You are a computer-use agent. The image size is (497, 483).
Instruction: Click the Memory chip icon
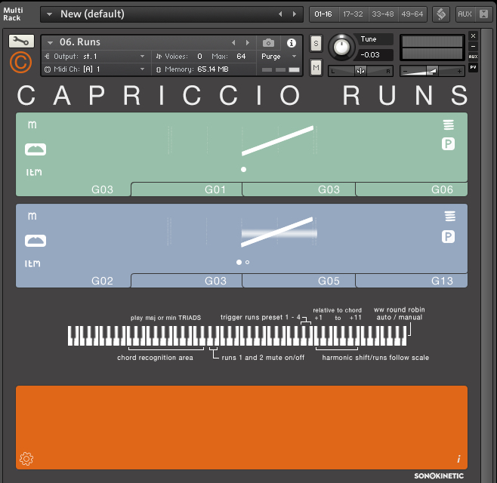159,69
